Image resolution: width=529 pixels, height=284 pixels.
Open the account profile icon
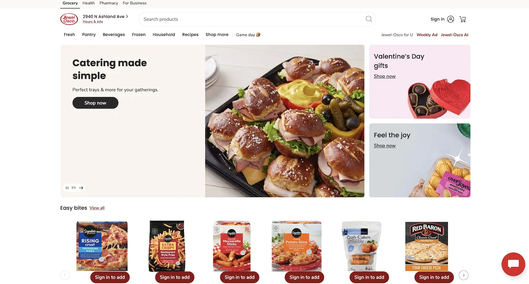click(x=451, y=19)
